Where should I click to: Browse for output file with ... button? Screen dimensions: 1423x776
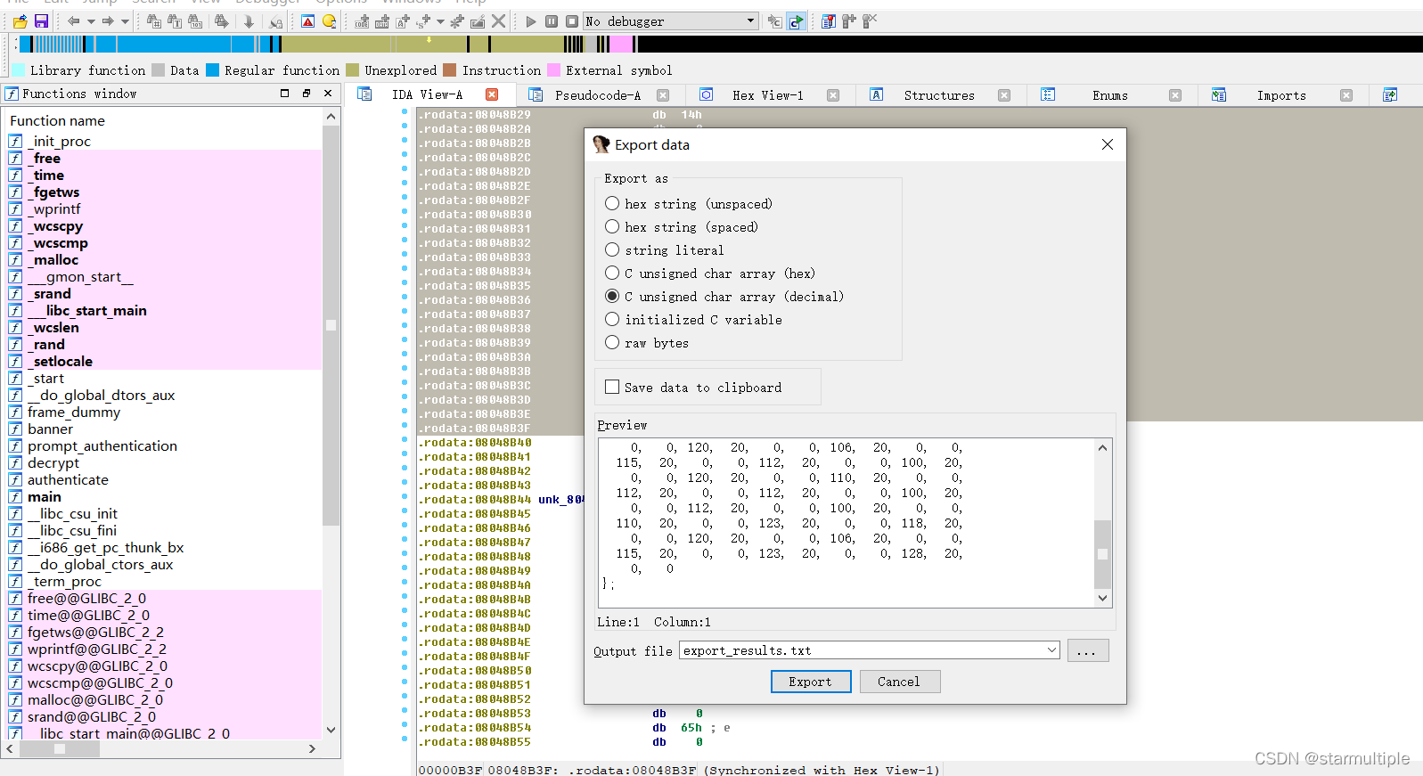point(1087,650)
